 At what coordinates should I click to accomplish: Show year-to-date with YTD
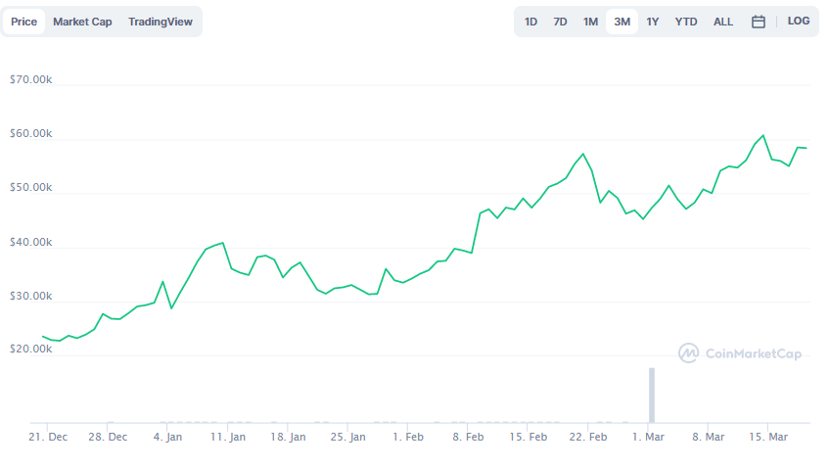(686, 22)
